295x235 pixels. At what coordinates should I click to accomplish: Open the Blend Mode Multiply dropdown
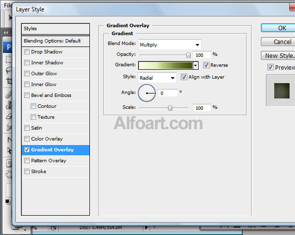point(169,45)
